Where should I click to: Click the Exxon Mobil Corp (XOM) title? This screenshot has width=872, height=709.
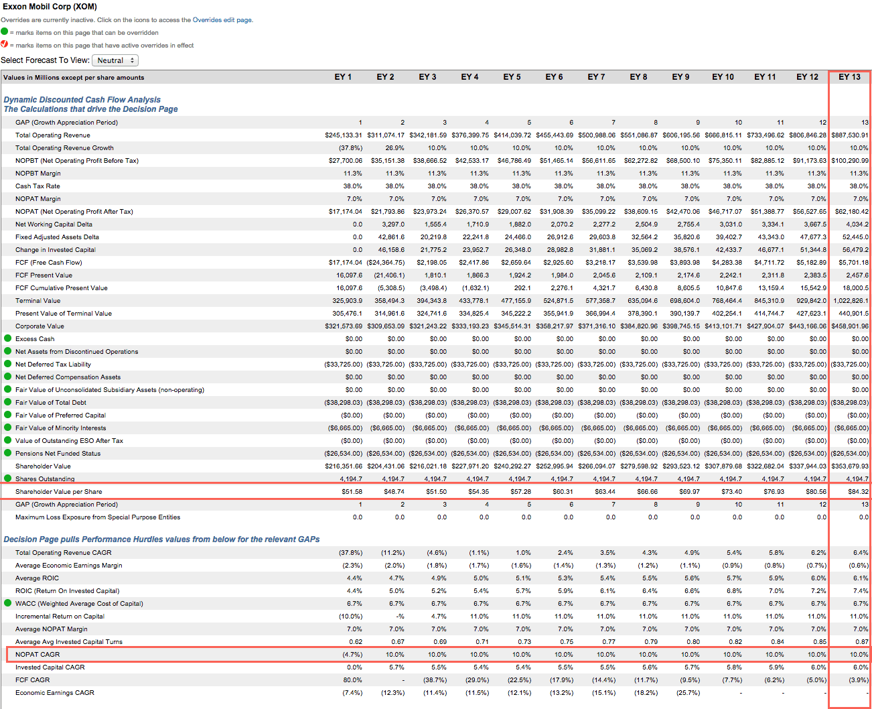coord(49,7)
